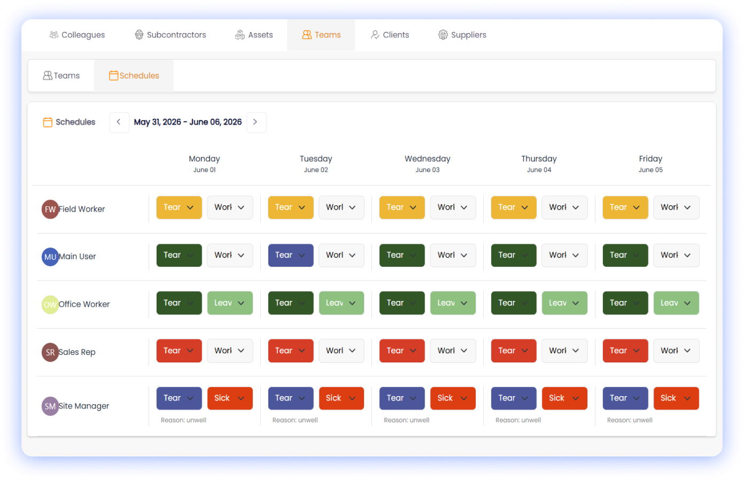Open Site Manager's Thursday team dropdown
The width and height of the screenshot is (744, 480).
click(514, 398)
